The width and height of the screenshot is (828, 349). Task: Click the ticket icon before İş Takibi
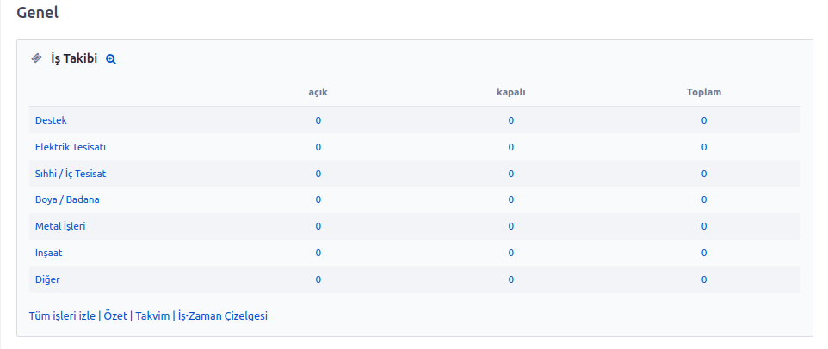tap(36, 58)
